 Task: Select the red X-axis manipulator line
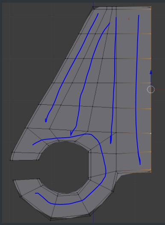160,89
